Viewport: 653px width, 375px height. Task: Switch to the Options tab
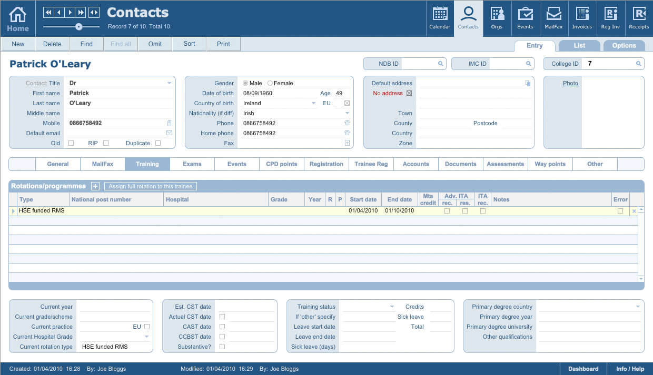[624, 46]
